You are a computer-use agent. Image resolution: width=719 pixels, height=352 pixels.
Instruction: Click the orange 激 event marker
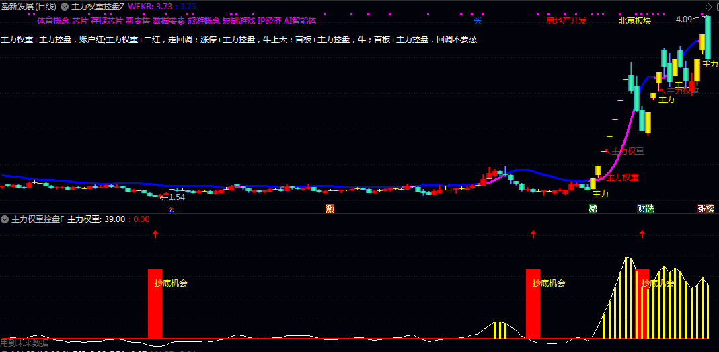coord(330,209)
